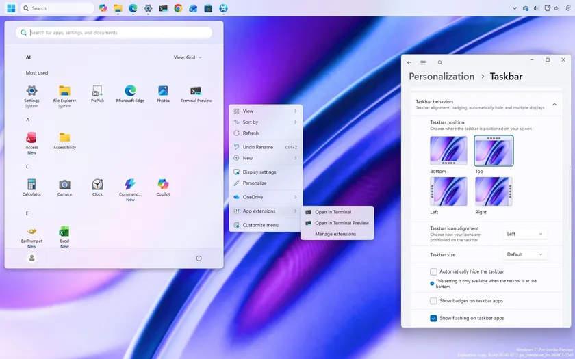Click Customize menu in context menu
Image resolution: width=575 pixels, height=359 pixels.
click(x=266, y=225)
